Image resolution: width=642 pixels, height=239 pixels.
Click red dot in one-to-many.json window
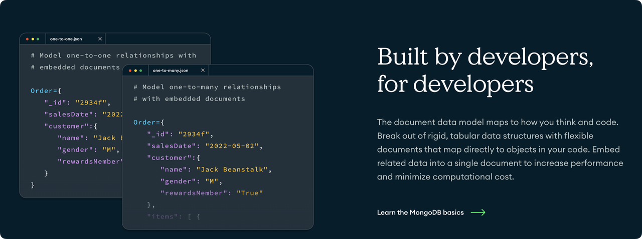(130, 70)
